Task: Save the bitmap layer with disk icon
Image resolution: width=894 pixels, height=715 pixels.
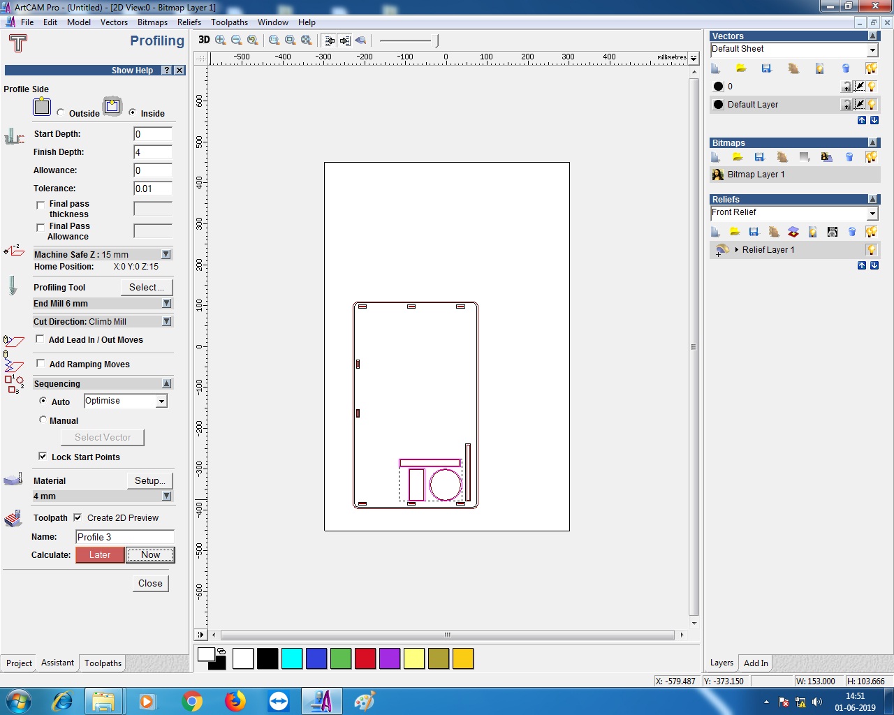Action: click(760, 157)
